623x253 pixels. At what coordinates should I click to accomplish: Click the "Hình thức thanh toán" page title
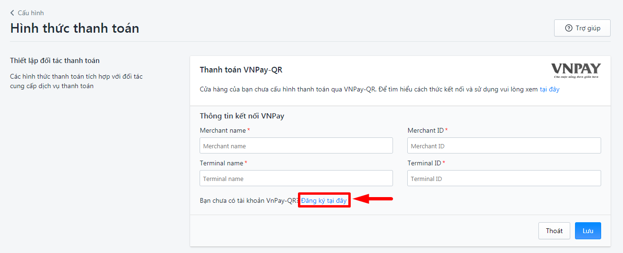tap(75, 28)
